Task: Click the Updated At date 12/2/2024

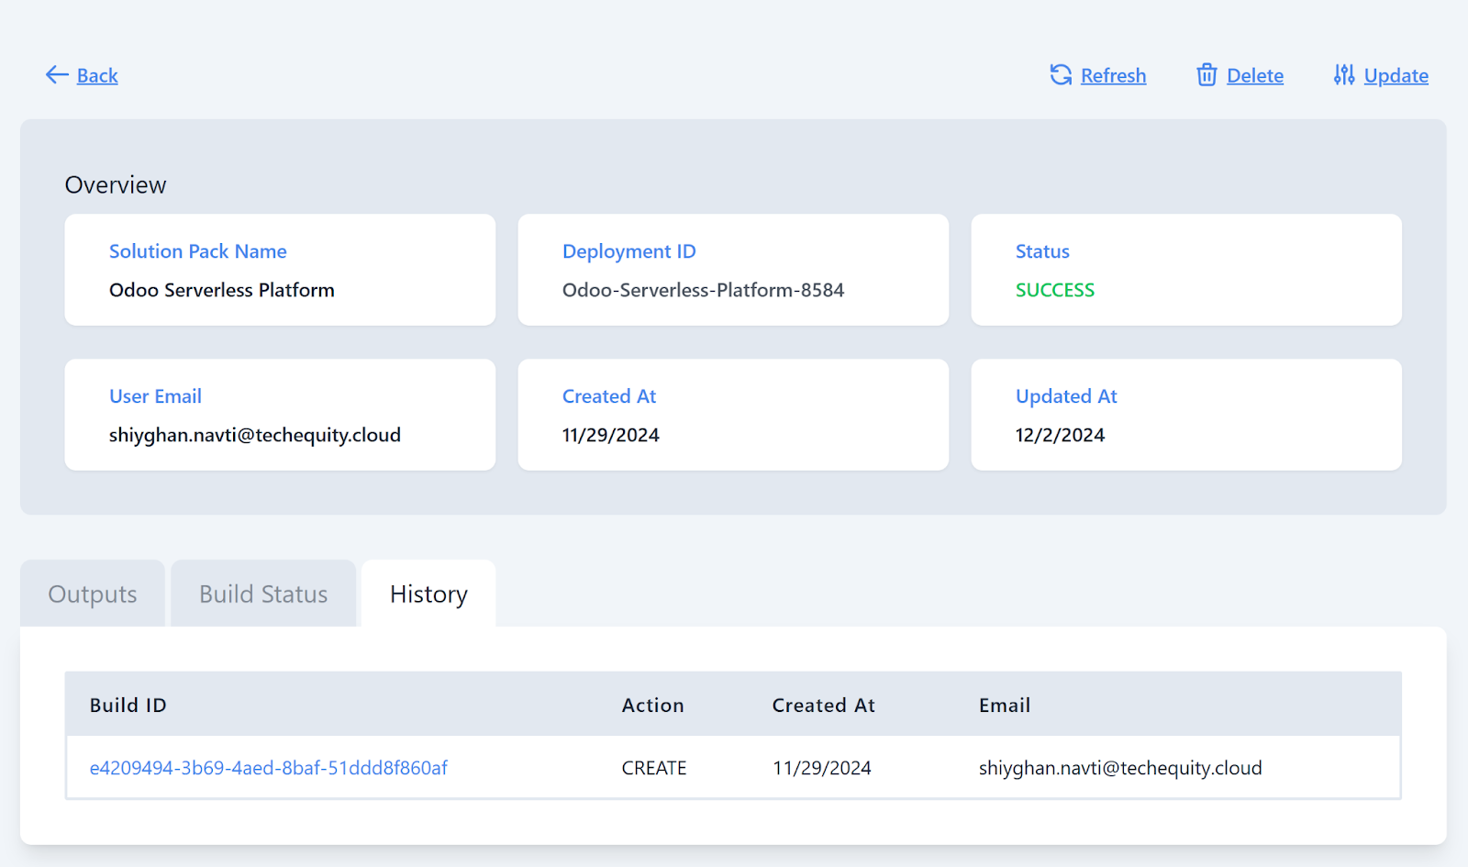Action: pos(1060,435)
